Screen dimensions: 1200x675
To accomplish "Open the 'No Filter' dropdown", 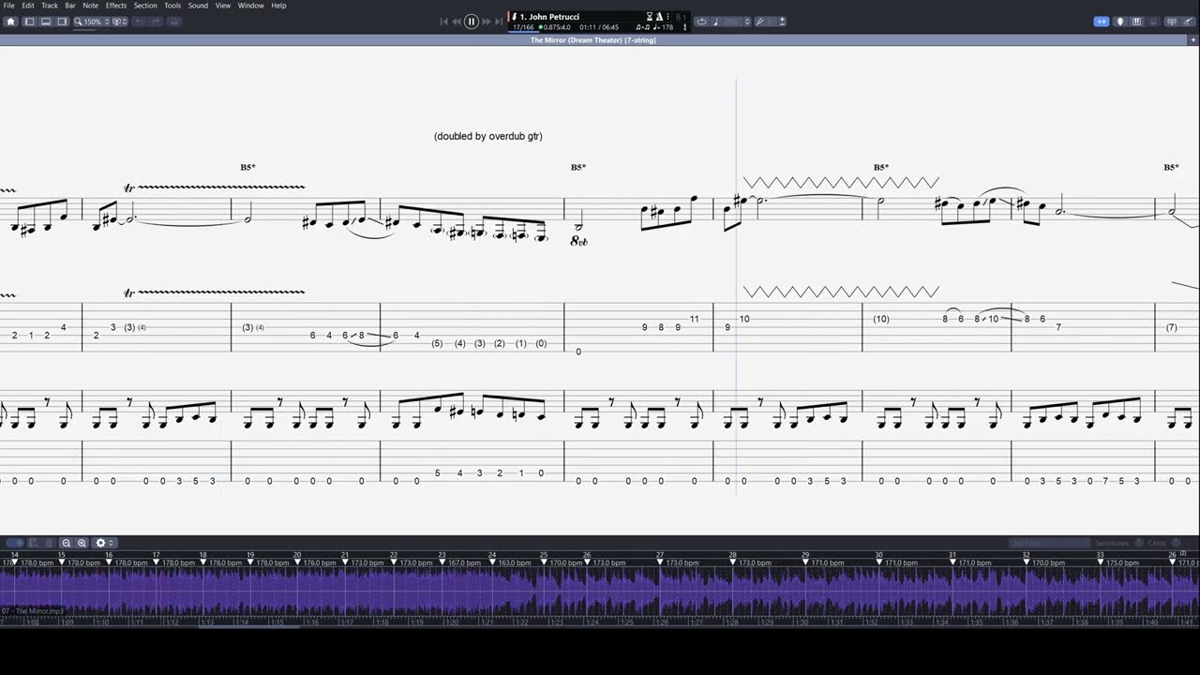I will pos(1050,543).
